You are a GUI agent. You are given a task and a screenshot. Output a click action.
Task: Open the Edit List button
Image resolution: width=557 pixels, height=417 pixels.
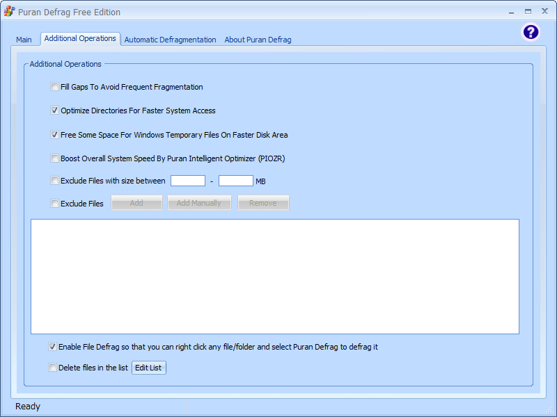[148, 368]
